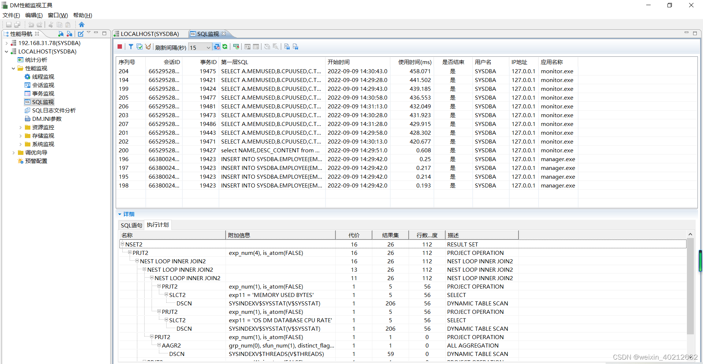
Task: Click the scrollbar up arrow in plan table
Action: 690,234
